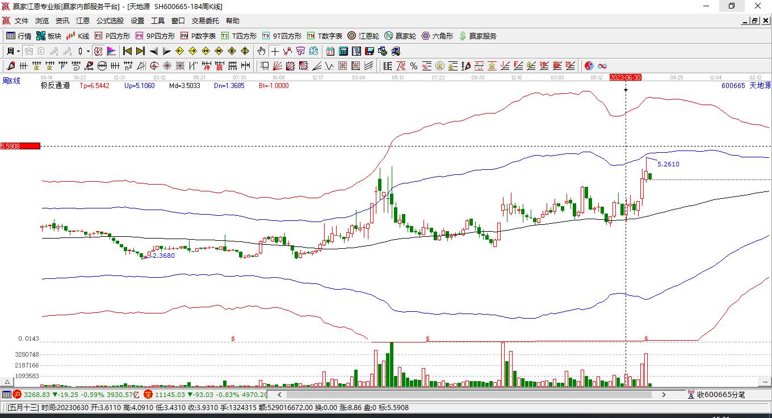Select the red Gann fan lines tool
The width and height of the screenshot is (772, 418).
(x=278, y=66)
